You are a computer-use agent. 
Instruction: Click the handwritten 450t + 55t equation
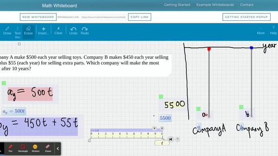pos(39,126)
